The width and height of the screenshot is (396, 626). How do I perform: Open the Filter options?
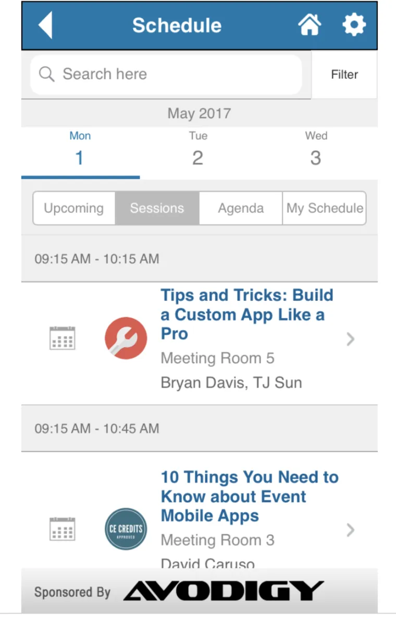[344, 75]
